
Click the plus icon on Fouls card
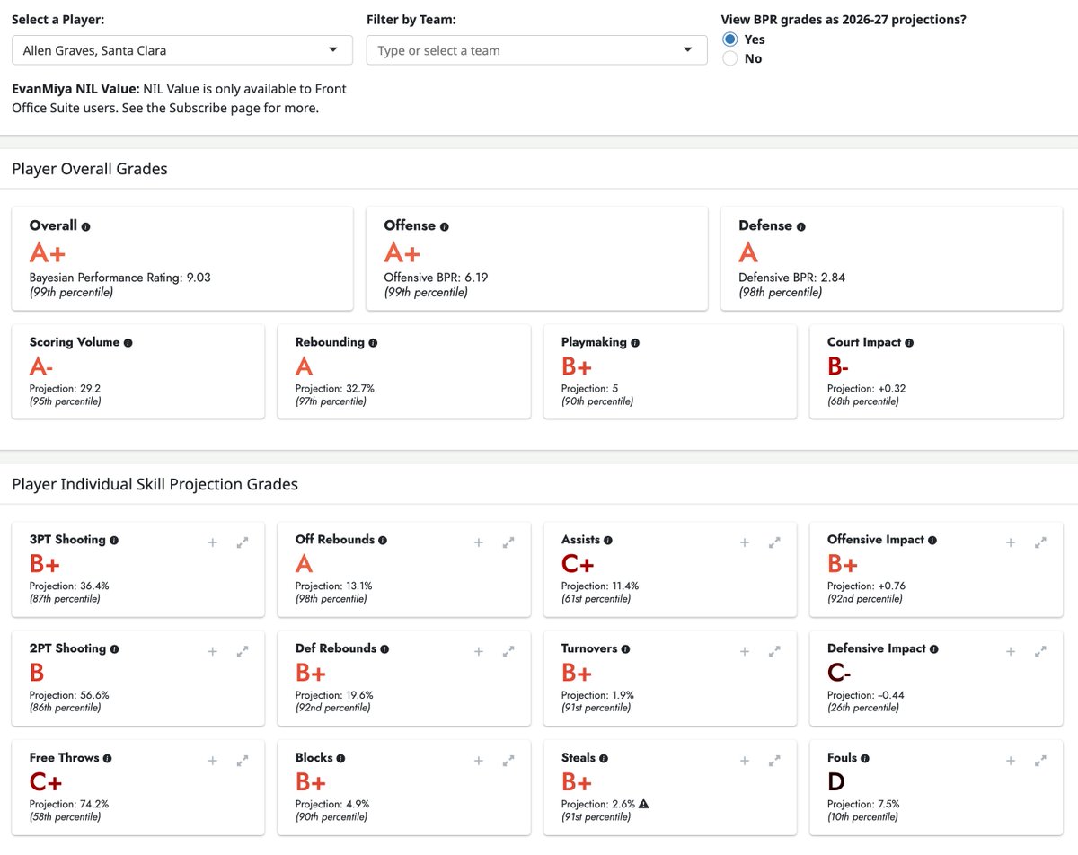(1011, 761)
